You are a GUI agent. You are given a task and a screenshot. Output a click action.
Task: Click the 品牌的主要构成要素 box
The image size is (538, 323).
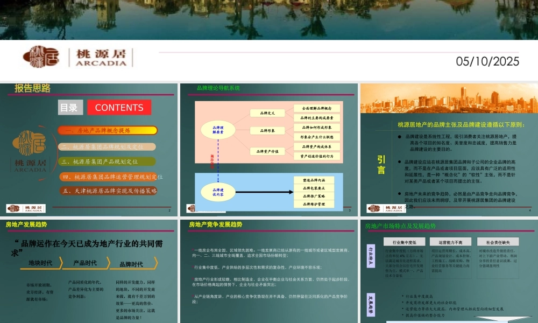(317, 118)
